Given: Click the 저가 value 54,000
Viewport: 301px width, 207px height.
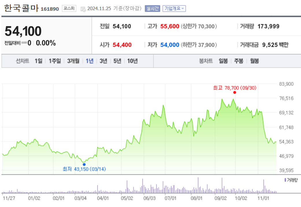Looking at the screenshot, I should 170,45.
